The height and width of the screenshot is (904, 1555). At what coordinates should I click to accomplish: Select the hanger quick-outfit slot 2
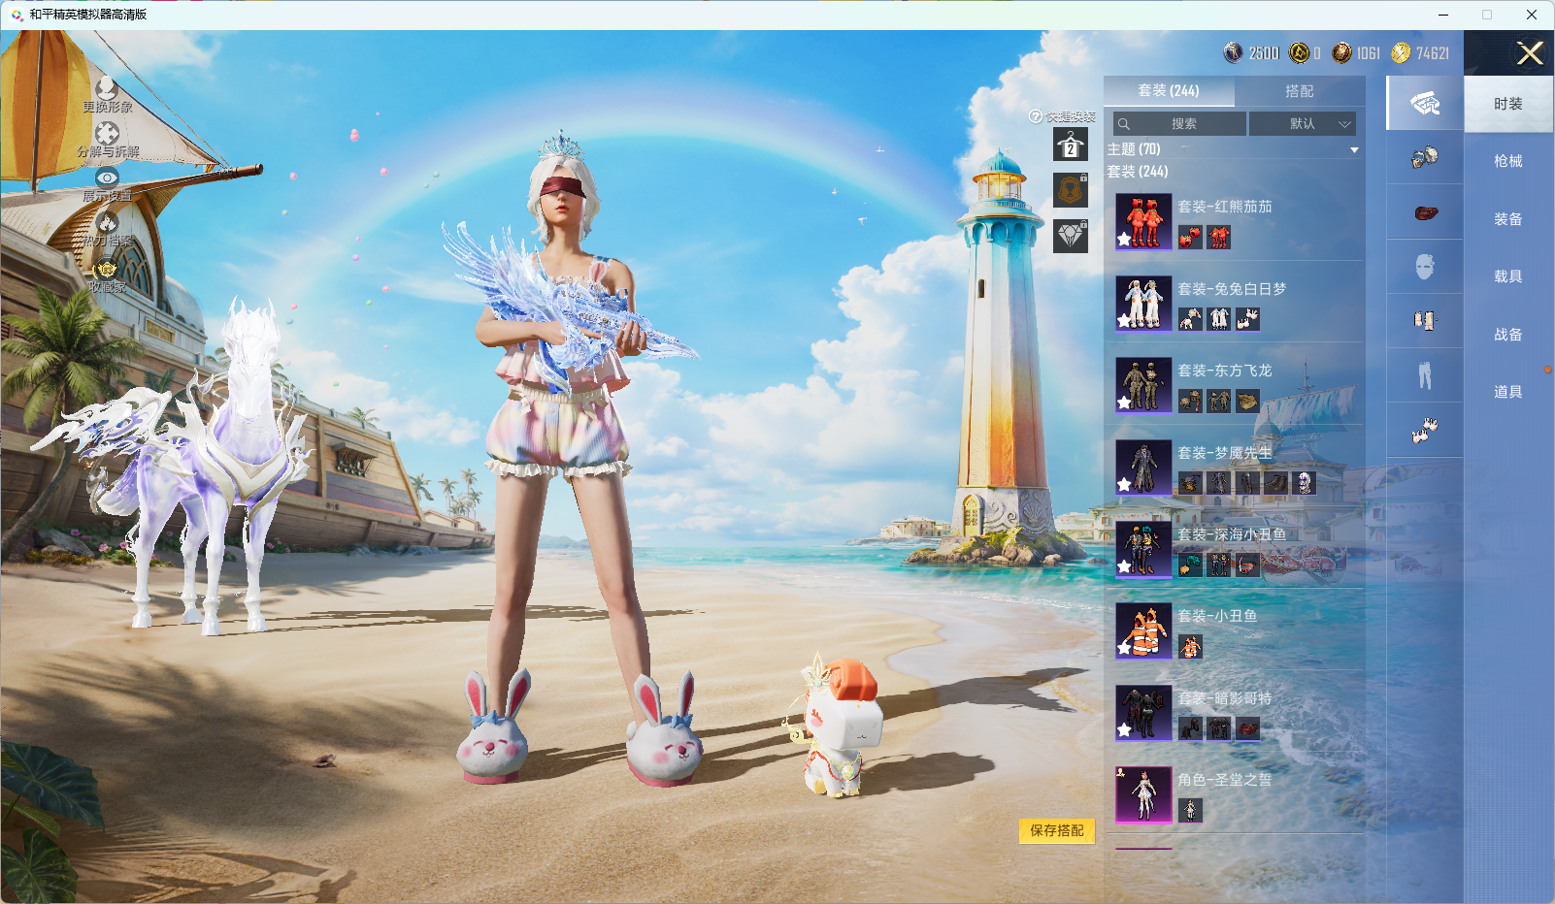point(1071,145)
